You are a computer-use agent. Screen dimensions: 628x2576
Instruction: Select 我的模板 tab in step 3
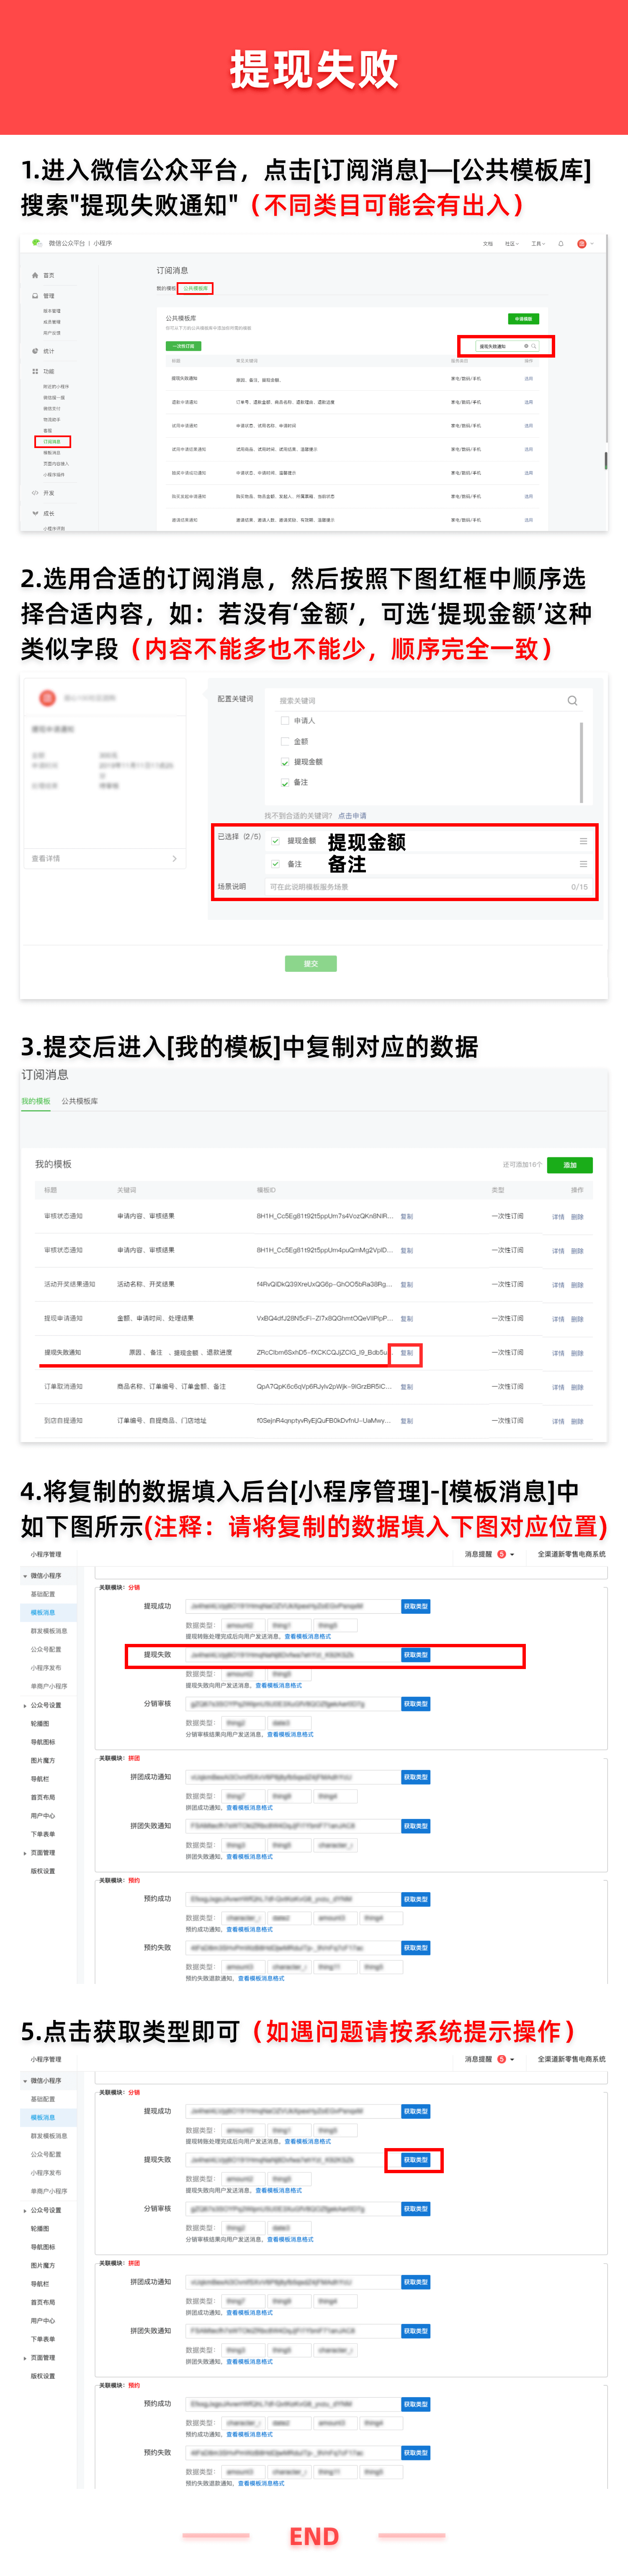point(36,1101)
